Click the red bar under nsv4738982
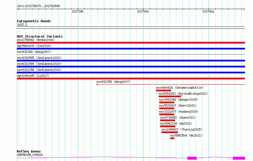 point(167,120)
